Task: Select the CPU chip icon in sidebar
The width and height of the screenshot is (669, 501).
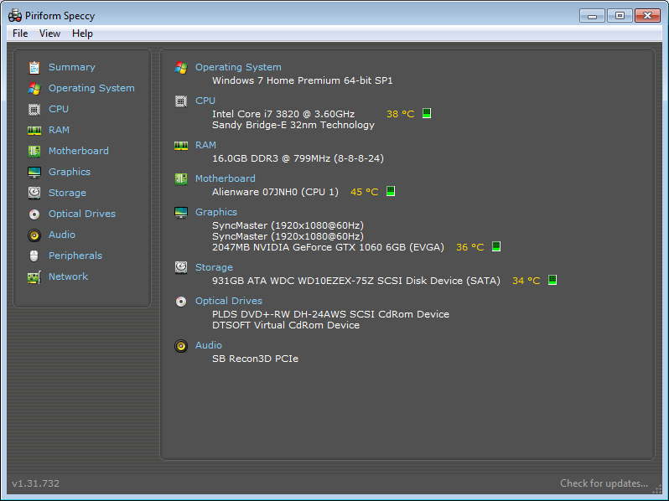Action: (34, 109)
